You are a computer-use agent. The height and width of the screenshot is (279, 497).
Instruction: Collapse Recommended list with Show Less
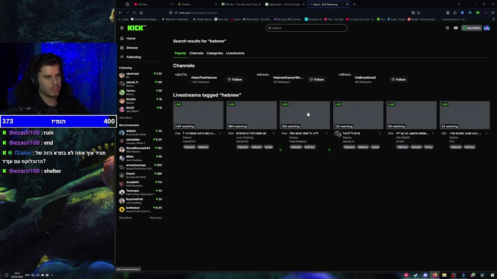(x=156, y=218)
